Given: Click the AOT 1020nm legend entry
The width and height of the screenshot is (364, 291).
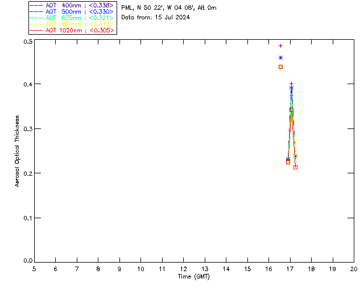Looking at the screenshot, I should coord(72,30).
